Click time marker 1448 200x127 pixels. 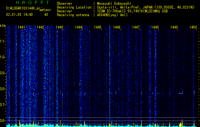pos(155,27)
